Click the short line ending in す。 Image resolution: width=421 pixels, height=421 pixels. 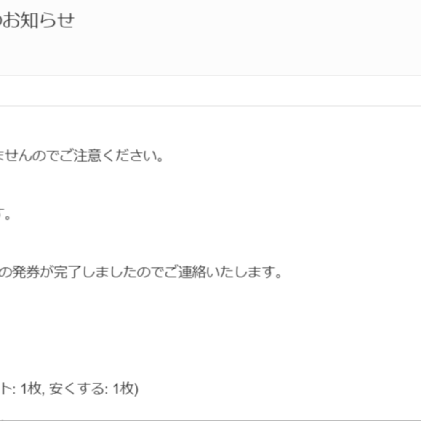(5, 215)
